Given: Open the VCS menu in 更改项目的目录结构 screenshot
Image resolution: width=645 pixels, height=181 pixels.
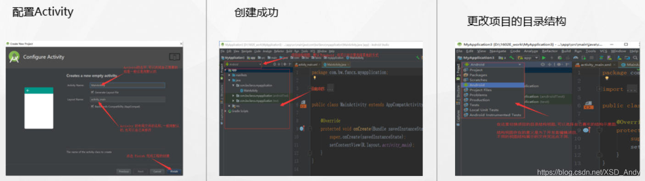Looking at the screenshot, I should click(603, 51).
